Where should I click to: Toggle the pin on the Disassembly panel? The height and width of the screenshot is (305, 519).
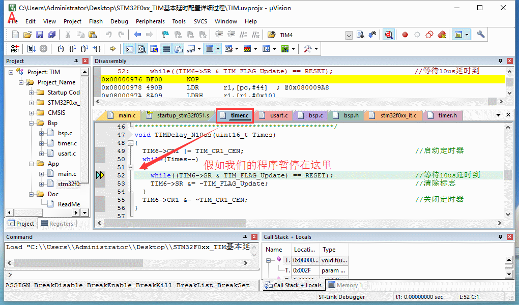click(501, 61)
